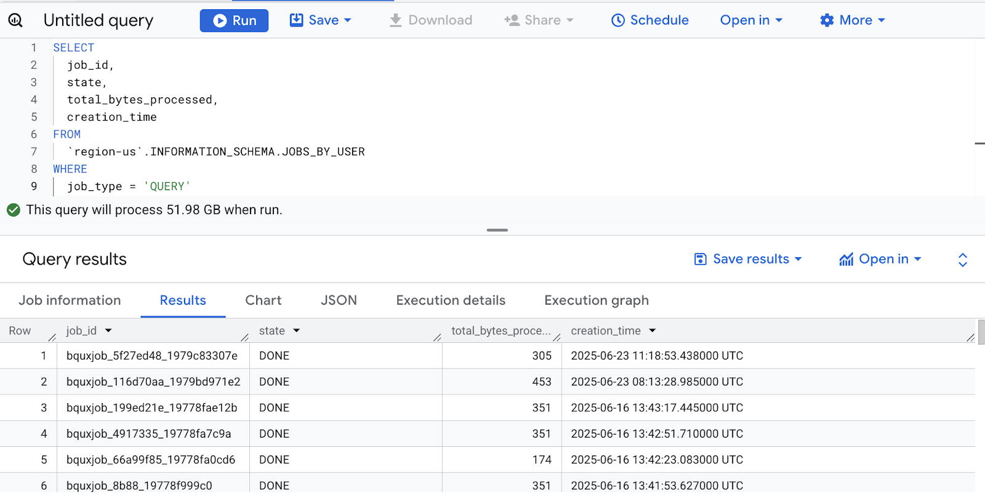The image size is (985, 493).
Task: Click the Untitled query title
Action: tap(98, 20)
